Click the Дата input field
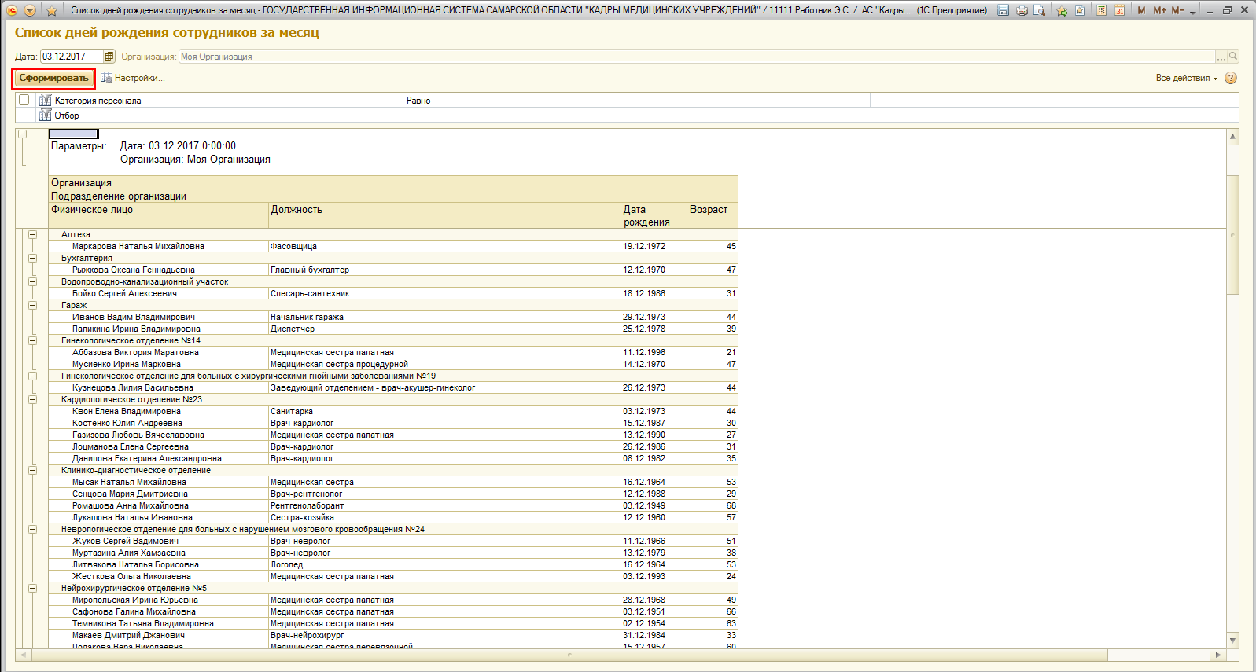The width and height of the screenshot is (1256, 672). coord(71,57)
